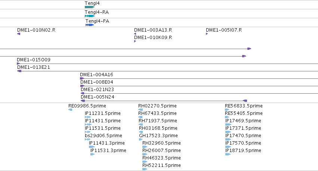
Task: Click the DME1-003A13.R label
Action: click(153, 30)
